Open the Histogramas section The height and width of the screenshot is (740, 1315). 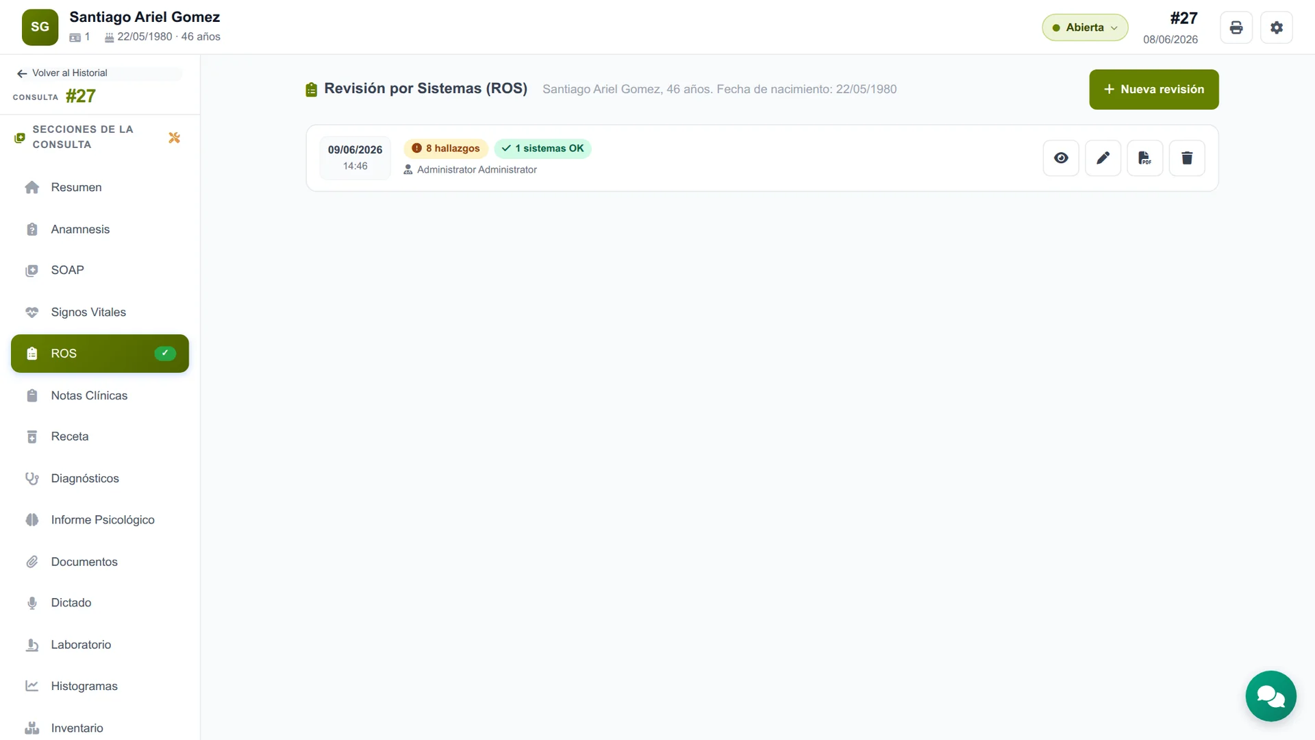(100, 686)
